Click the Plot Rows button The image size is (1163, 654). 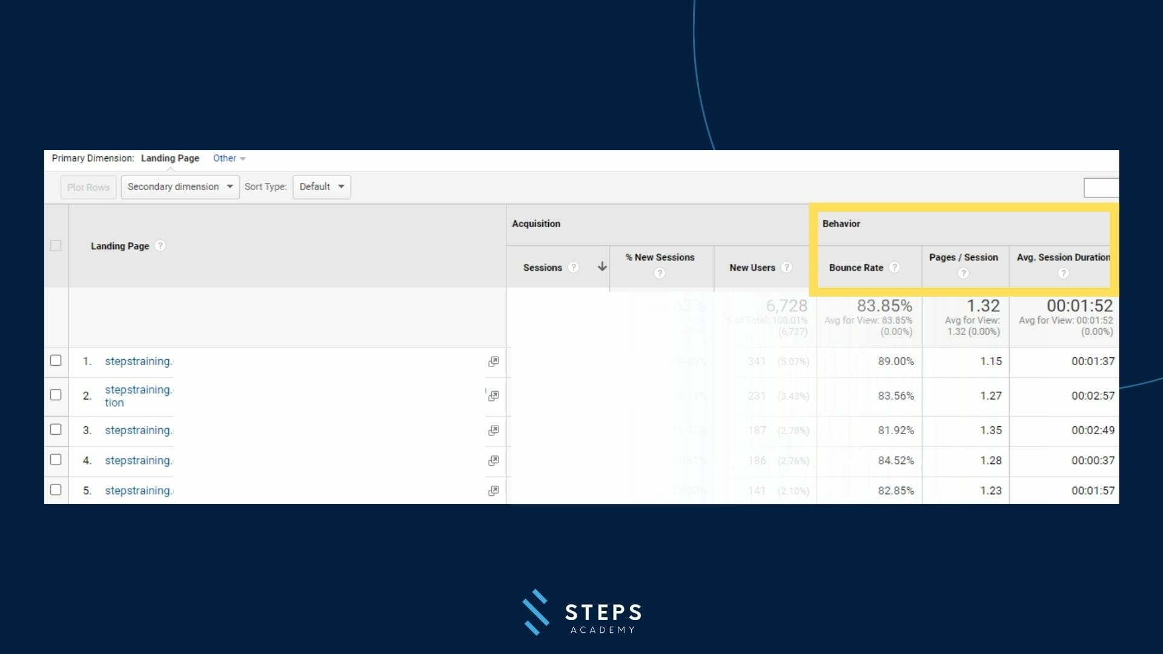pos(88,188)
